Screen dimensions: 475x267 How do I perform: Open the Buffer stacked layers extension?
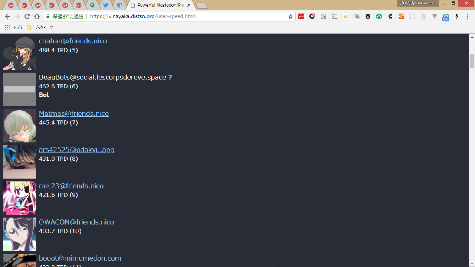tap(368, 16)
